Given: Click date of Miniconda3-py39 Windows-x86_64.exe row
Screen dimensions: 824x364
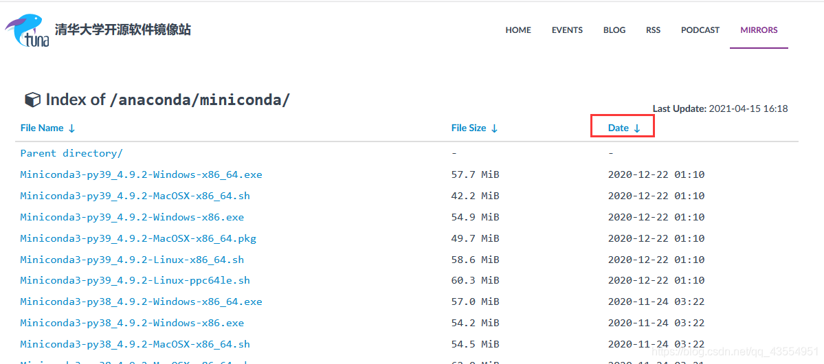Looking at the screenshot, I should coord(656,174).
